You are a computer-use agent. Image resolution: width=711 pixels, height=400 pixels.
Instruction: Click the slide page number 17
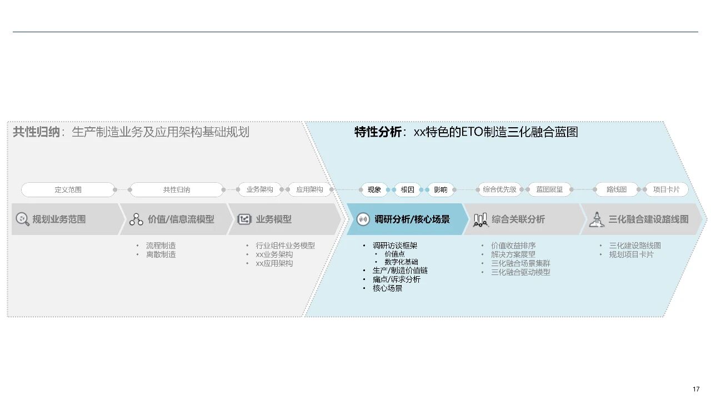pos(696,389)
